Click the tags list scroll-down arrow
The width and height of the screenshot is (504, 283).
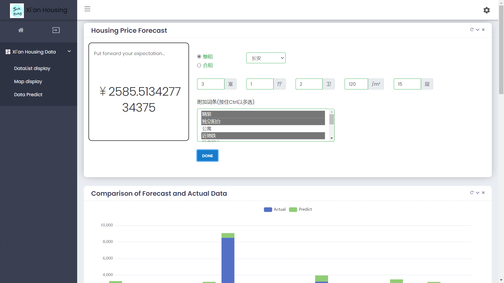click(x=332, y=138)
